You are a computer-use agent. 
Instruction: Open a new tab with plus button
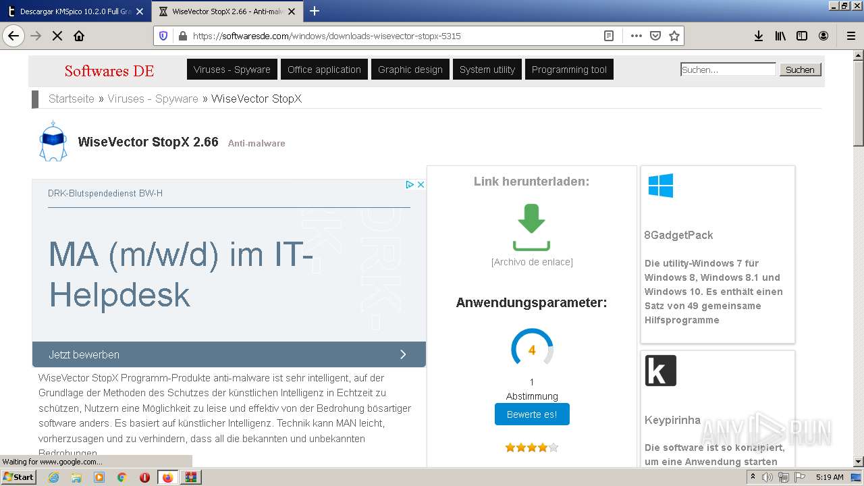pyautogui.click(x=315, y=11)
